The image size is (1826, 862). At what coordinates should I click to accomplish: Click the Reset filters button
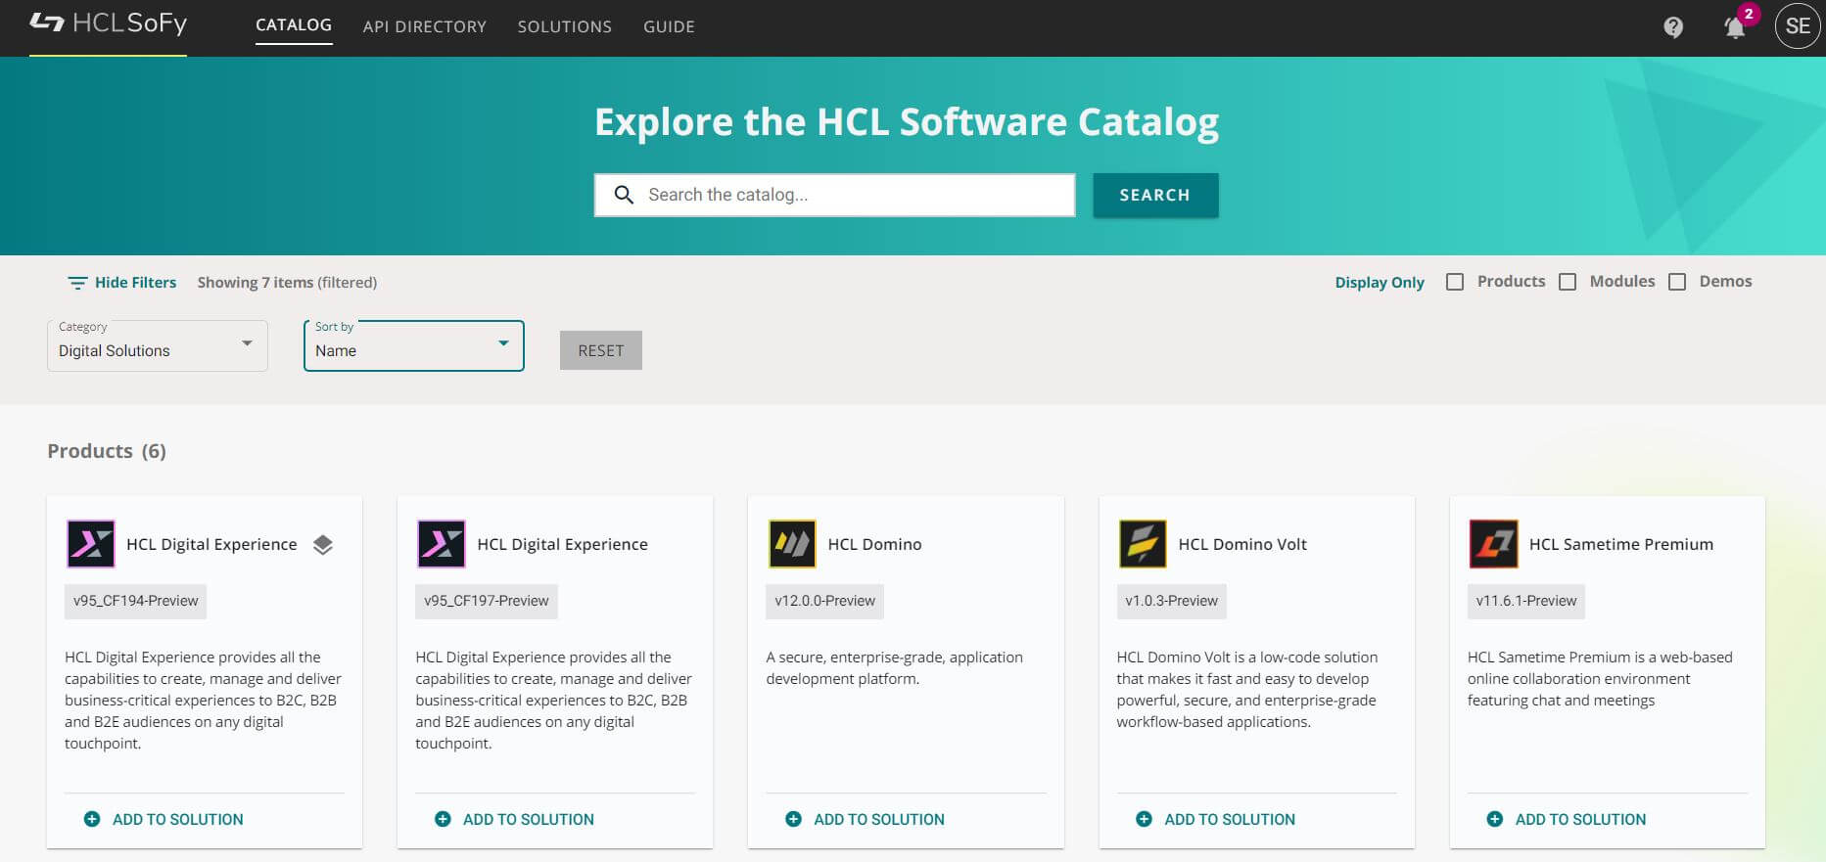point(601,350)
